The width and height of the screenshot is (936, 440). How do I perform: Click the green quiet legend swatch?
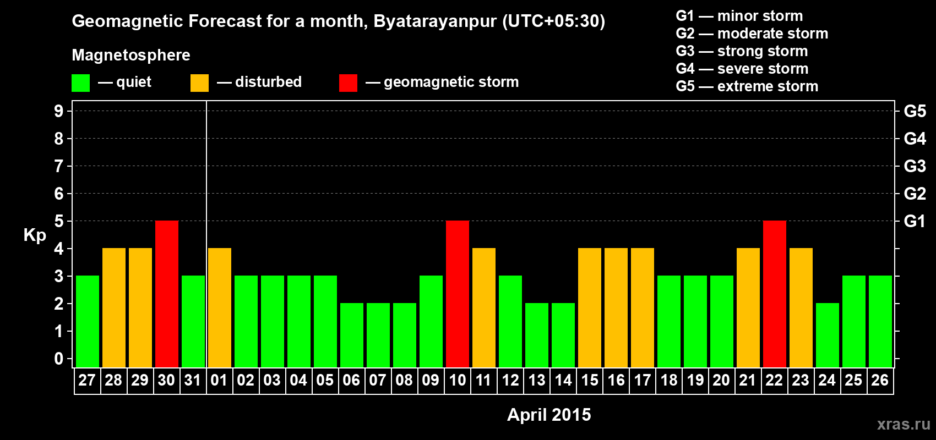(81, 83)
